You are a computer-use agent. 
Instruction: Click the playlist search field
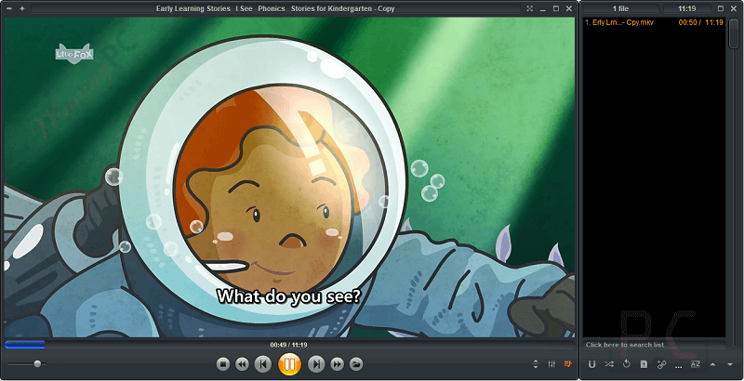654,345
